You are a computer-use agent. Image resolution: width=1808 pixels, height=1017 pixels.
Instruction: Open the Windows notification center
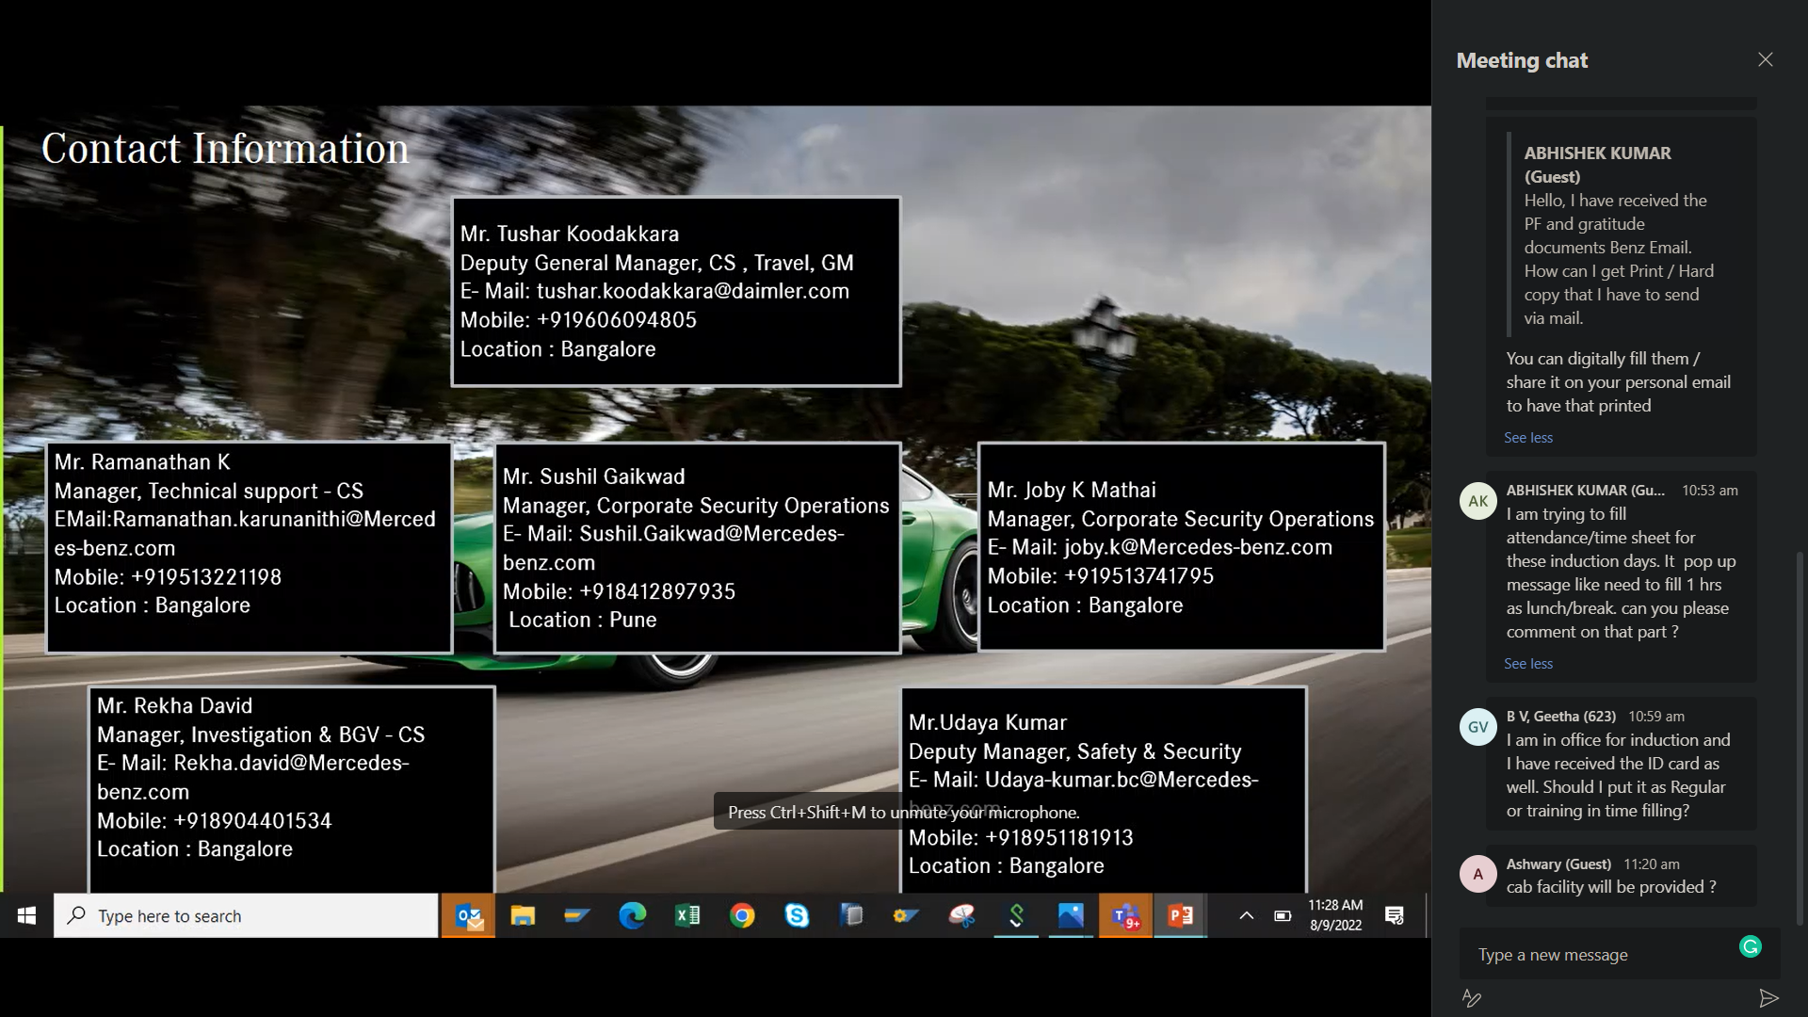tap(1395, 915)
